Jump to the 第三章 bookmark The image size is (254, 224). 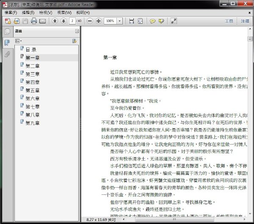click(x=33, y=74)
